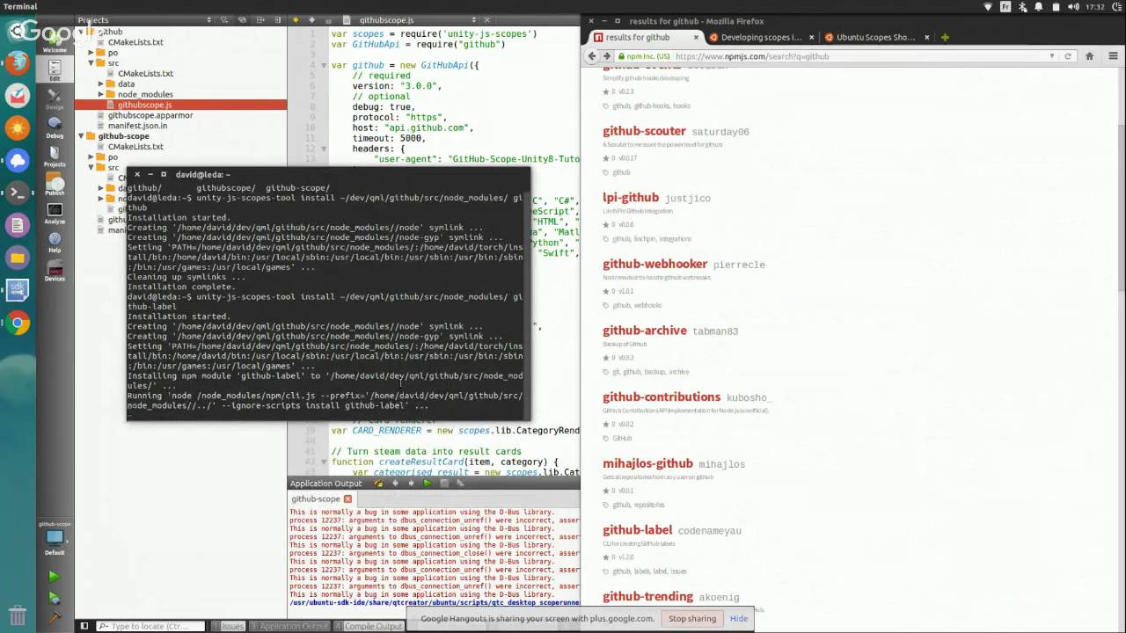Viewport: 1126px width, 633px height.
Task: Collapse the top src folder in project tree
Action: point(91,63)
